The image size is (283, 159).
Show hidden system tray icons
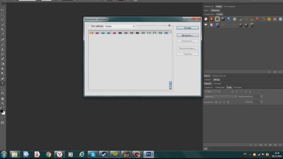point(250,155)
